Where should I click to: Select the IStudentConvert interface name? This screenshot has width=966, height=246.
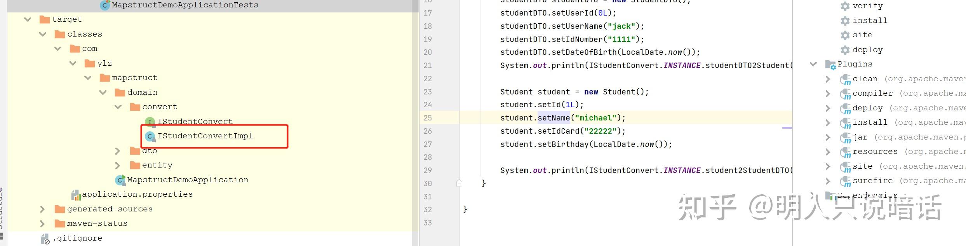(195, 121)
